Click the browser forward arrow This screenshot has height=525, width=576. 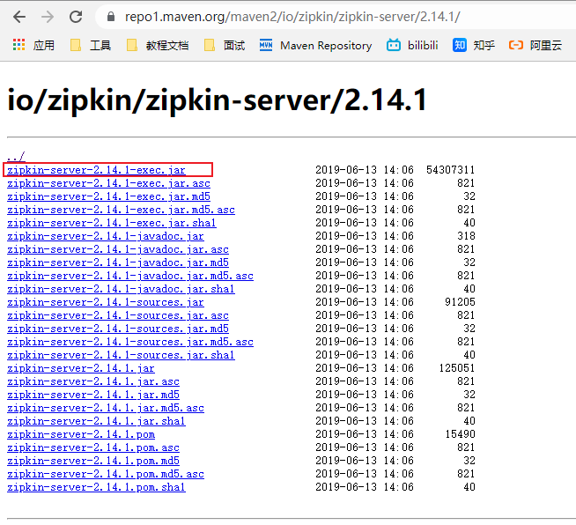[x=47, y=17]
